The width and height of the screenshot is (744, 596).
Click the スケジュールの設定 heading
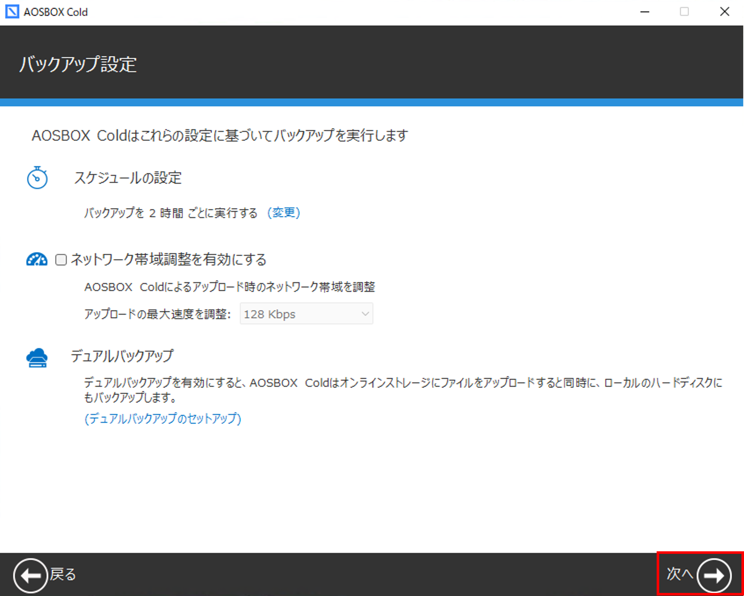click(x=128, y=178)
